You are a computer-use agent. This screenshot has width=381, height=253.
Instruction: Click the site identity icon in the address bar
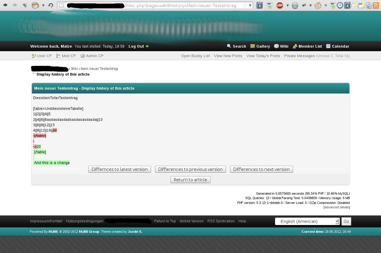(x=61, y=5)
